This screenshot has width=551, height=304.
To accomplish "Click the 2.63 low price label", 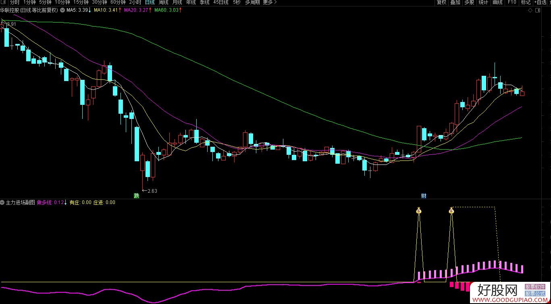I will point(152,191).
